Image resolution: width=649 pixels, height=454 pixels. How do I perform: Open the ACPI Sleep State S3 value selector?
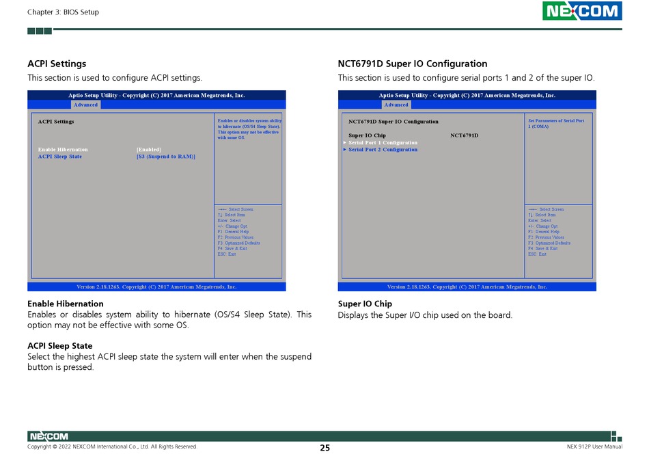click(166, 157)
